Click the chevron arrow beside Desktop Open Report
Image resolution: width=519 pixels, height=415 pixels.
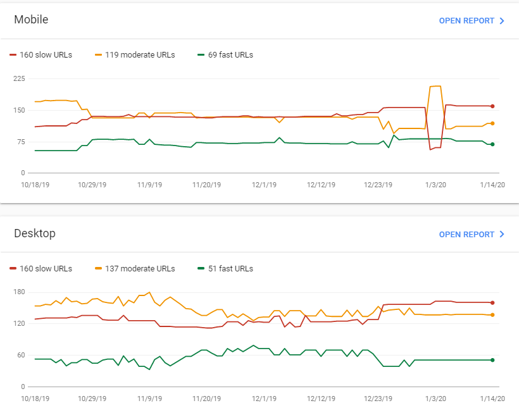coord(502,235)
